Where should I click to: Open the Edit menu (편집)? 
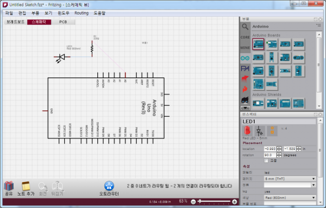22,13
